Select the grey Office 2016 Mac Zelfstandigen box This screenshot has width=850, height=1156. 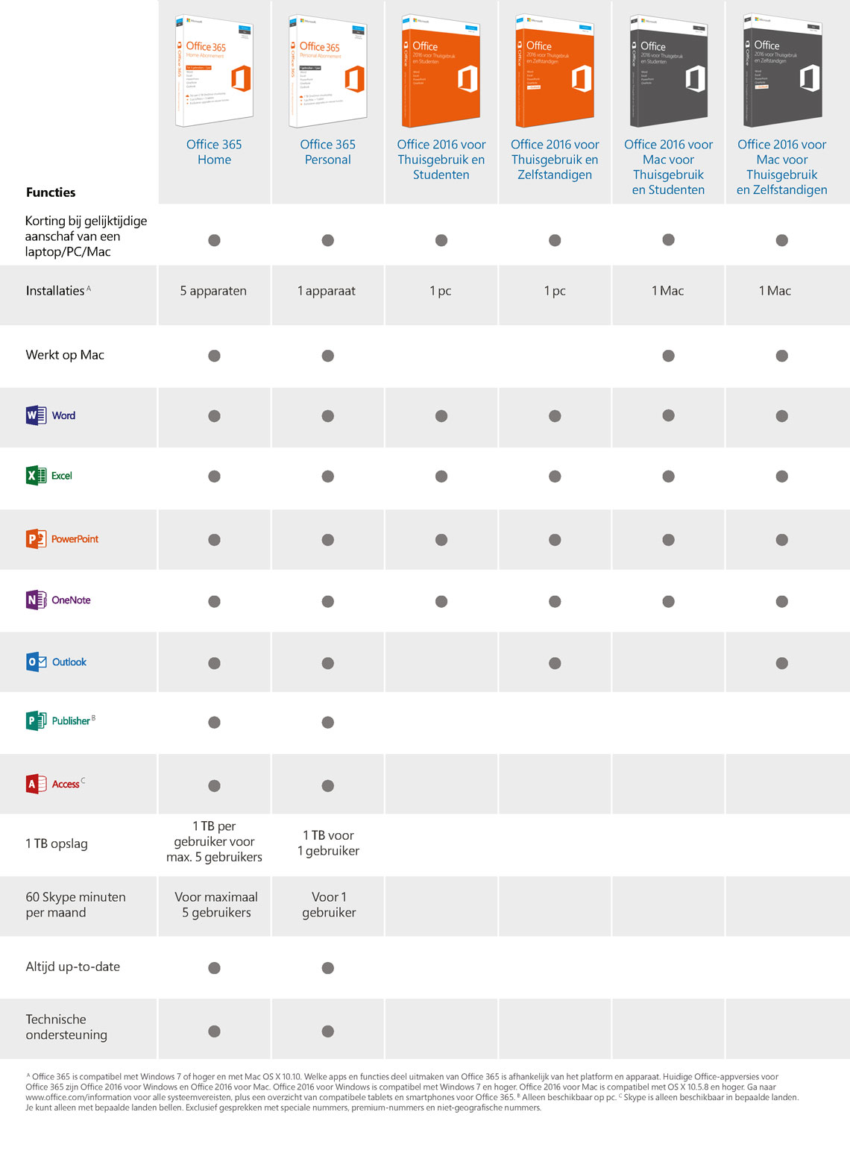click(x=782, y=72)
